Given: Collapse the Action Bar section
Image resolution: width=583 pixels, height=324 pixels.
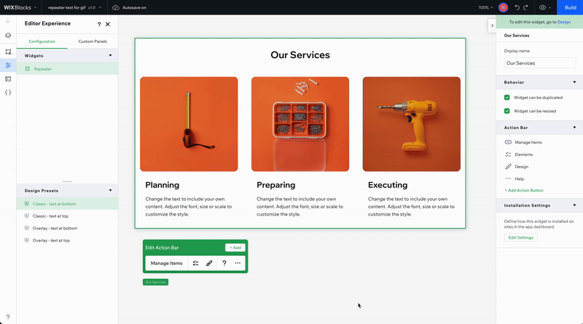Looking at the screenshot, I should [x=574, y=127].
